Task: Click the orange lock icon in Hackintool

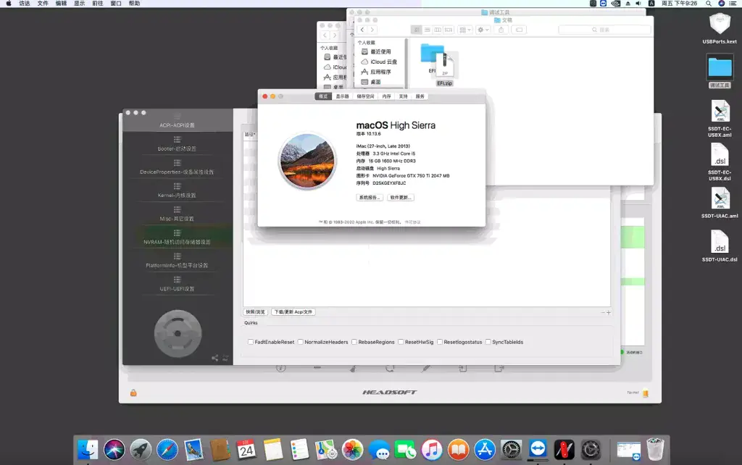Action: coord(133,393)
